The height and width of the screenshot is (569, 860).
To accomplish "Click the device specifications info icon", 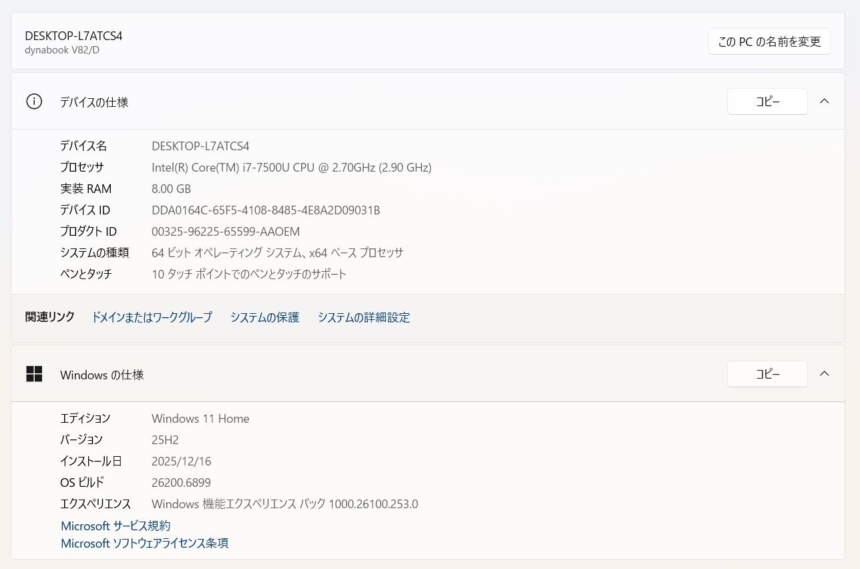I will coord(34,102).
